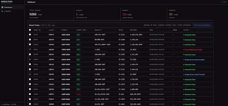Check the row with notional 660,159.8699
The width and height of the screenshot is (228, 106).
[30, 94]
